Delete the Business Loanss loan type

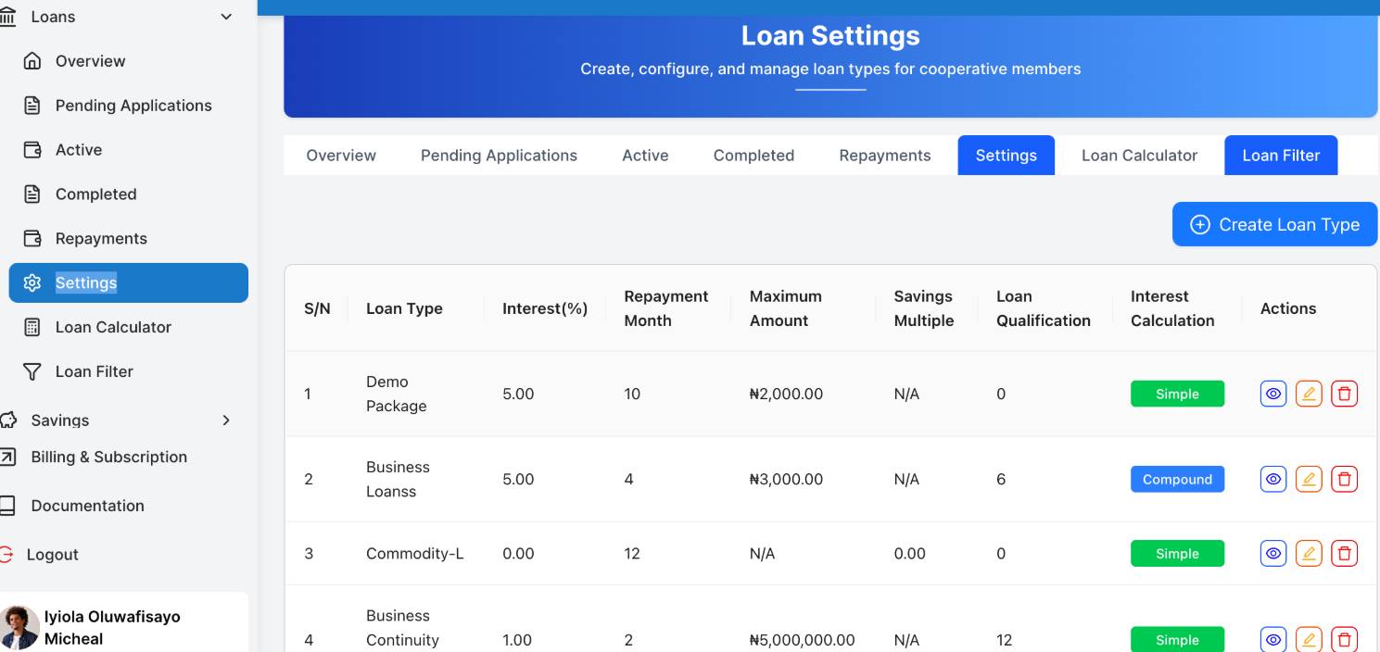[x=1345, y=479]
